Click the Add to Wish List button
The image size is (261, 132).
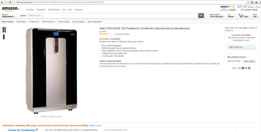[241, 47]
